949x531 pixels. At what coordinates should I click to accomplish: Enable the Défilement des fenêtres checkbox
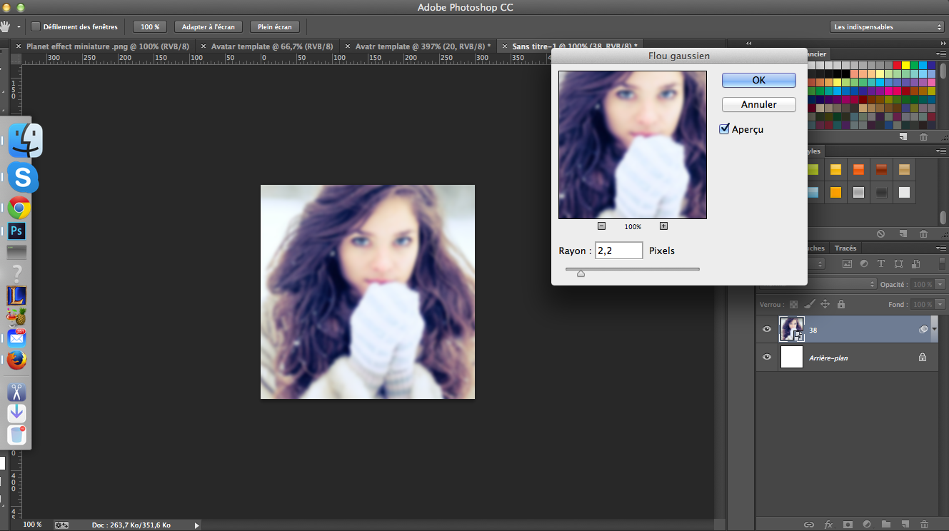tap(36, 26)
